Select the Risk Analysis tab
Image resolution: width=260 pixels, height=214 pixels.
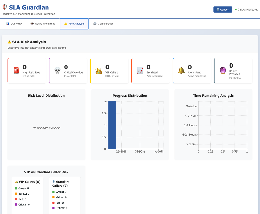click(x=74, y=24)
